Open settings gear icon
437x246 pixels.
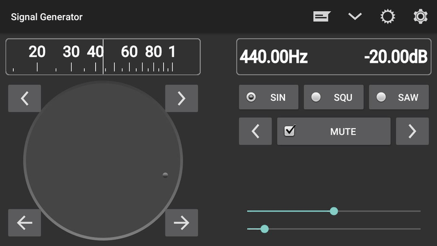(420, 17)
